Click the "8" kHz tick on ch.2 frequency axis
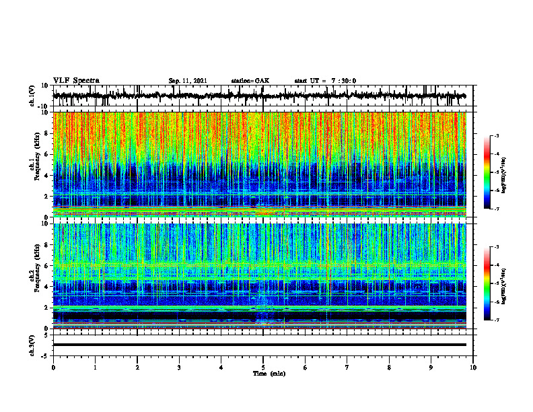The width and height of the screenshot is (533, 412). pyautogui.click(x=47, y=245)
